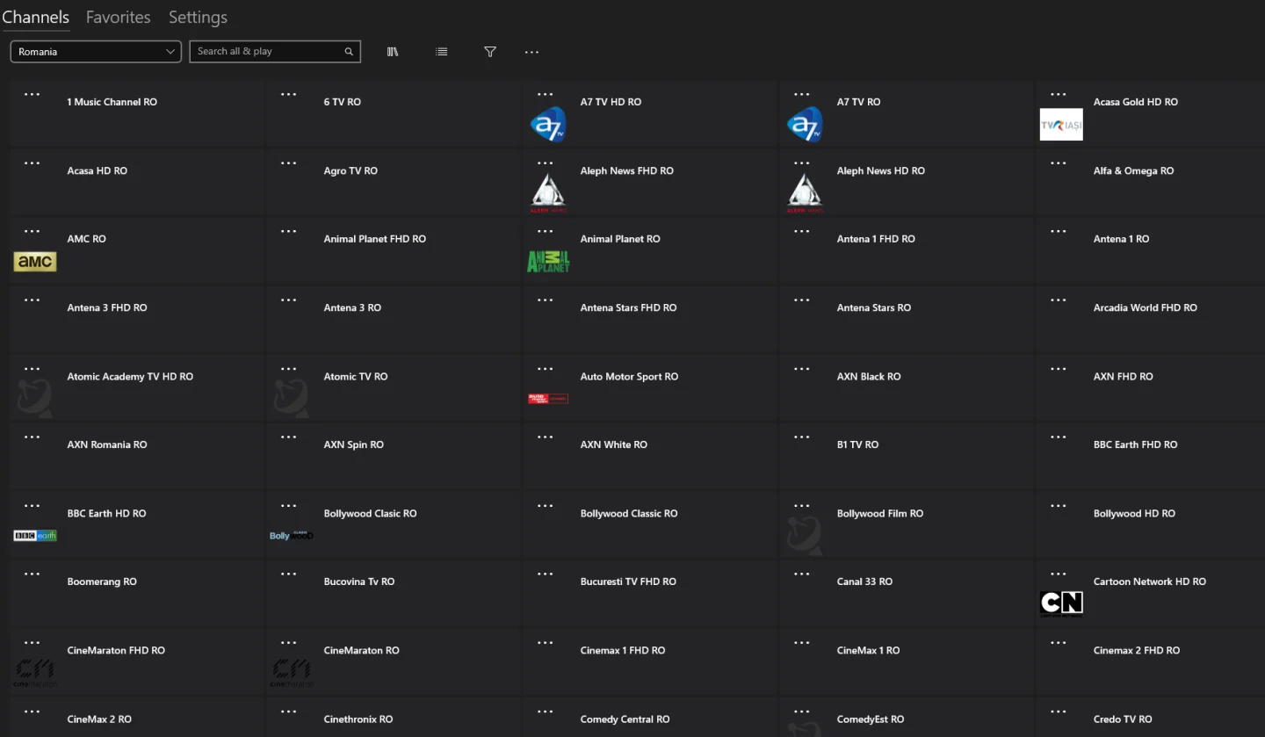Switch to the Channels tab
This screenshot has width=1265, height=737.
point(36,17)
